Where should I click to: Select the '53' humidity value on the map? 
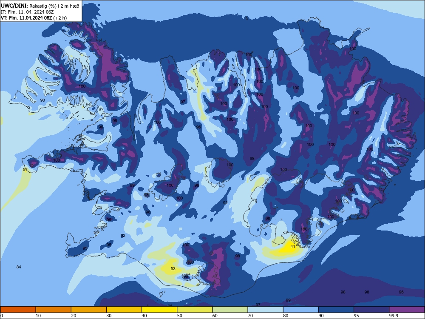click(173, 268)
